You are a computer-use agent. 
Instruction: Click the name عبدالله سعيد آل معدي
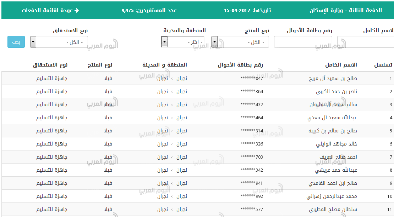pos(332,118)
